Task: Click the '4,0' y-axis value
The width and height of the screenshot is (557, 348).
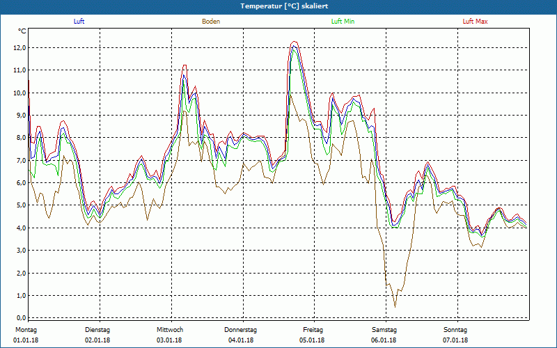Action: [x=21, y=228]
